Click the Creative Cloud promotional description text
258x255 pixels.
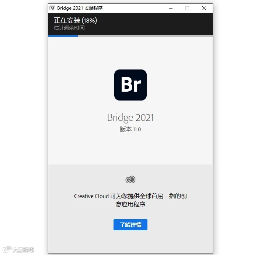pos(130,200)
